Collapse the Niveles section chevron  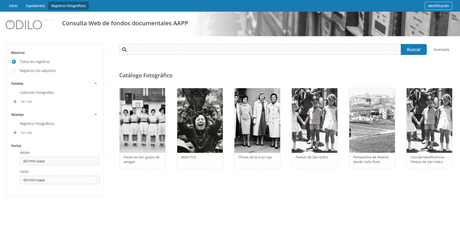coord(96,115)
